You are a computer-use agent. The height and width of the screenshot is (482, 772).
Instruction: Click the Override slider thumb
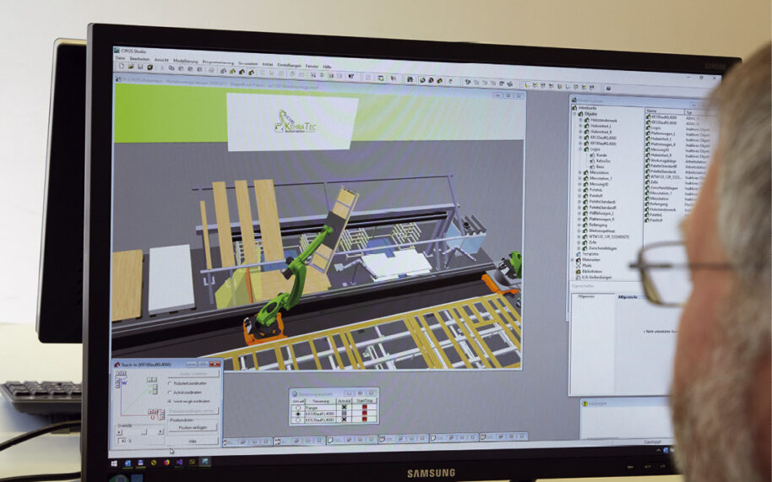(x=142, y=431)
